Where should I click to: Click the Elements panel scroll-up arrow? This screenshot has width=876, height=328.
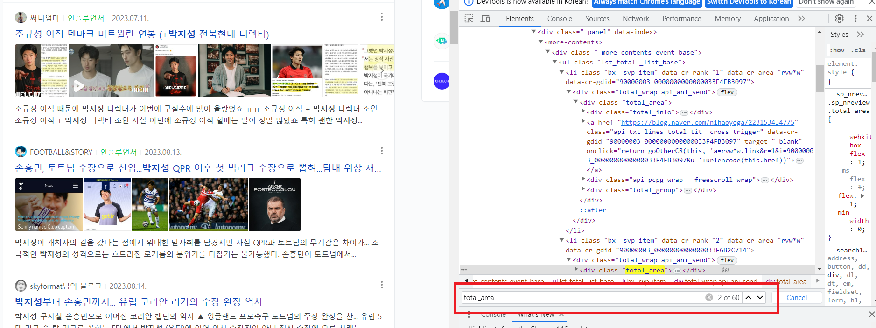click(x=820, y=32)
